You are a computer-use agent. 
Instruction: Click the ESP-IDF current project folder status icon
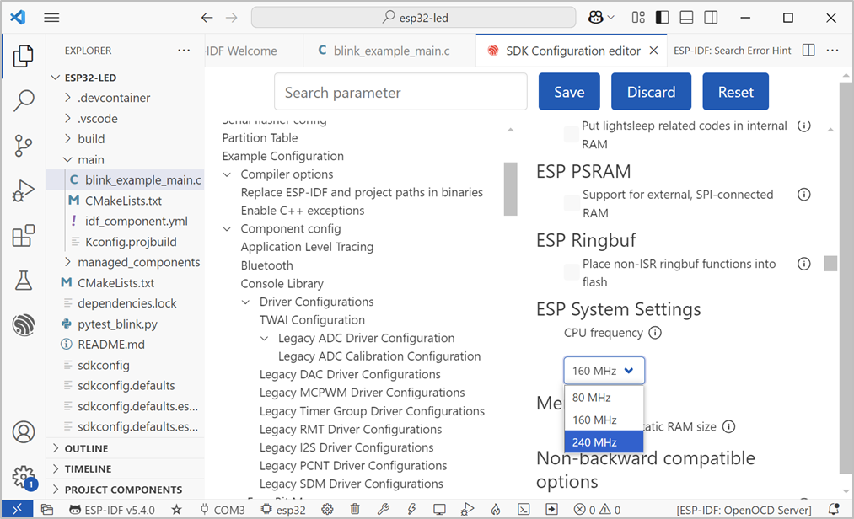[x=47, y=510]
